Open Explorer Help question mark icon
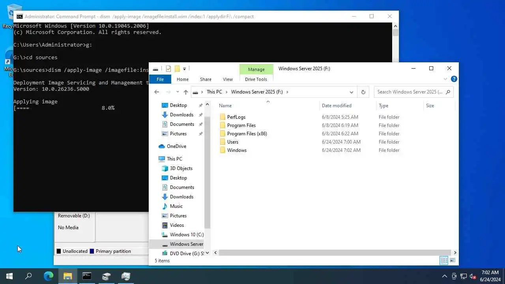Viewport: 505px width, 284px height. (x=454, y=79)
